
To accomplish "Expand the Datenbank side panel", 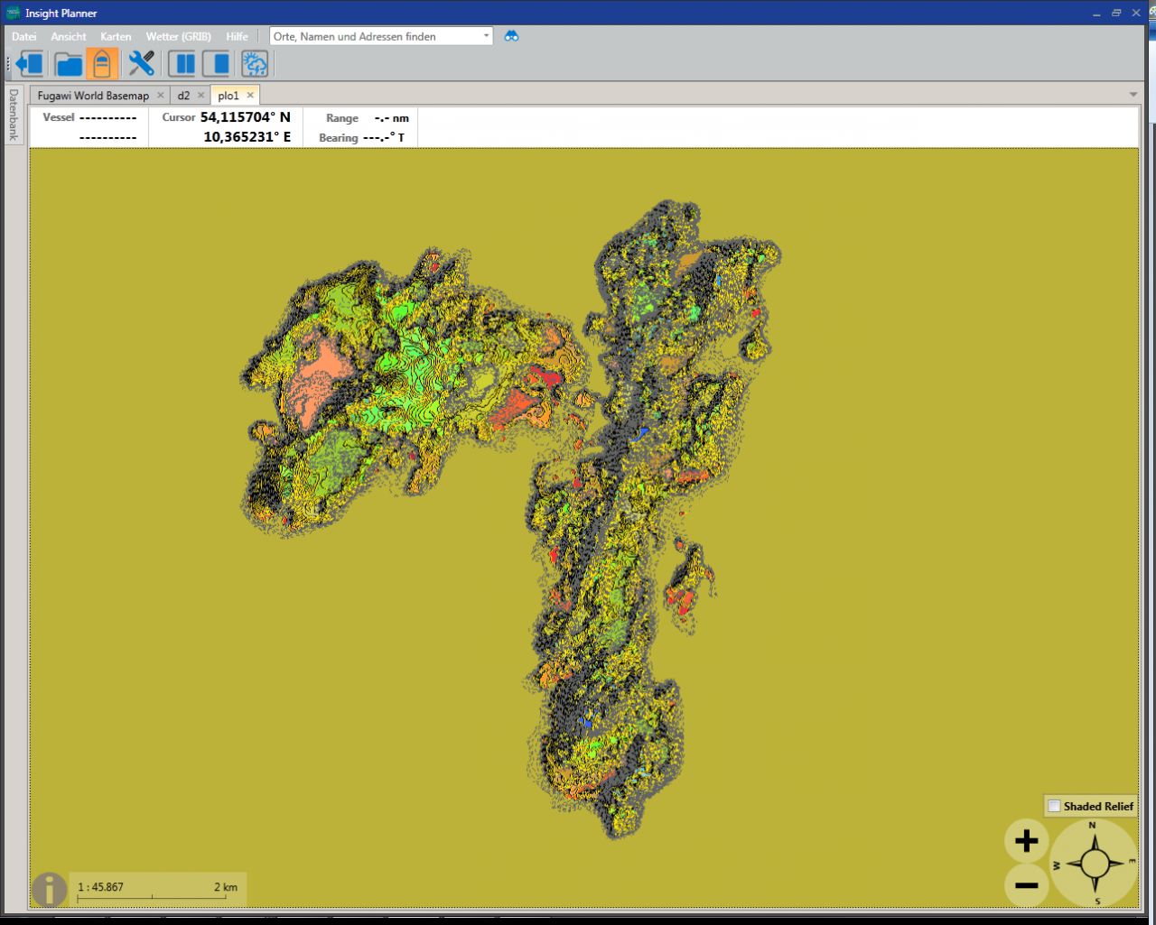I will [x=14, y=115].
